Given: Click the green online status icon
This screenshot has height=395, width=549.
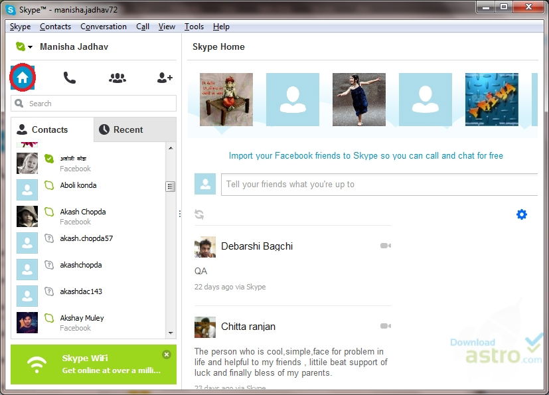Looking at the screenshot, I should pos(21,46).
